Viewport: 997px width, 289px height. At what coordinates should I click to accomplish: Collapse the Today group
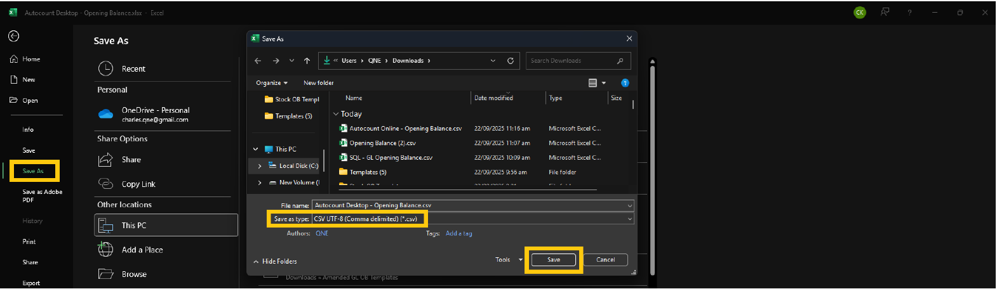[x=336, y=114]
